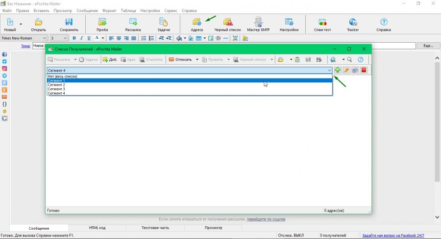
Task: Toggle underline formatting
Action: (x=89, y=38)
